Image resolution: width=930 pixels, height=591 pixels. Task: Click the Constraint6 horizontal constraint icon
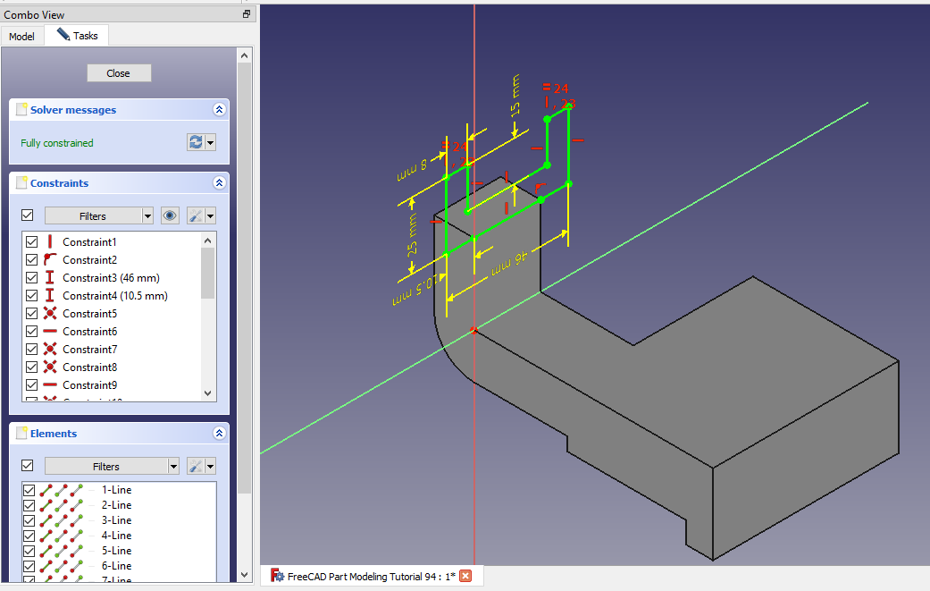click(x=50, y=332)
